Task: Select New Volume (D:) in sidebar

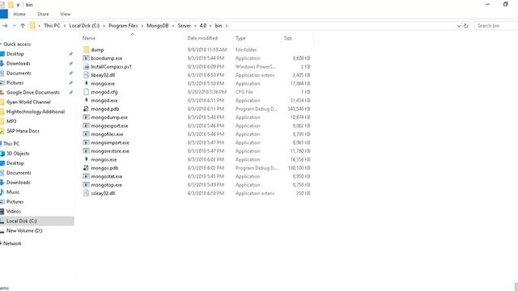Action: (24, 230)
